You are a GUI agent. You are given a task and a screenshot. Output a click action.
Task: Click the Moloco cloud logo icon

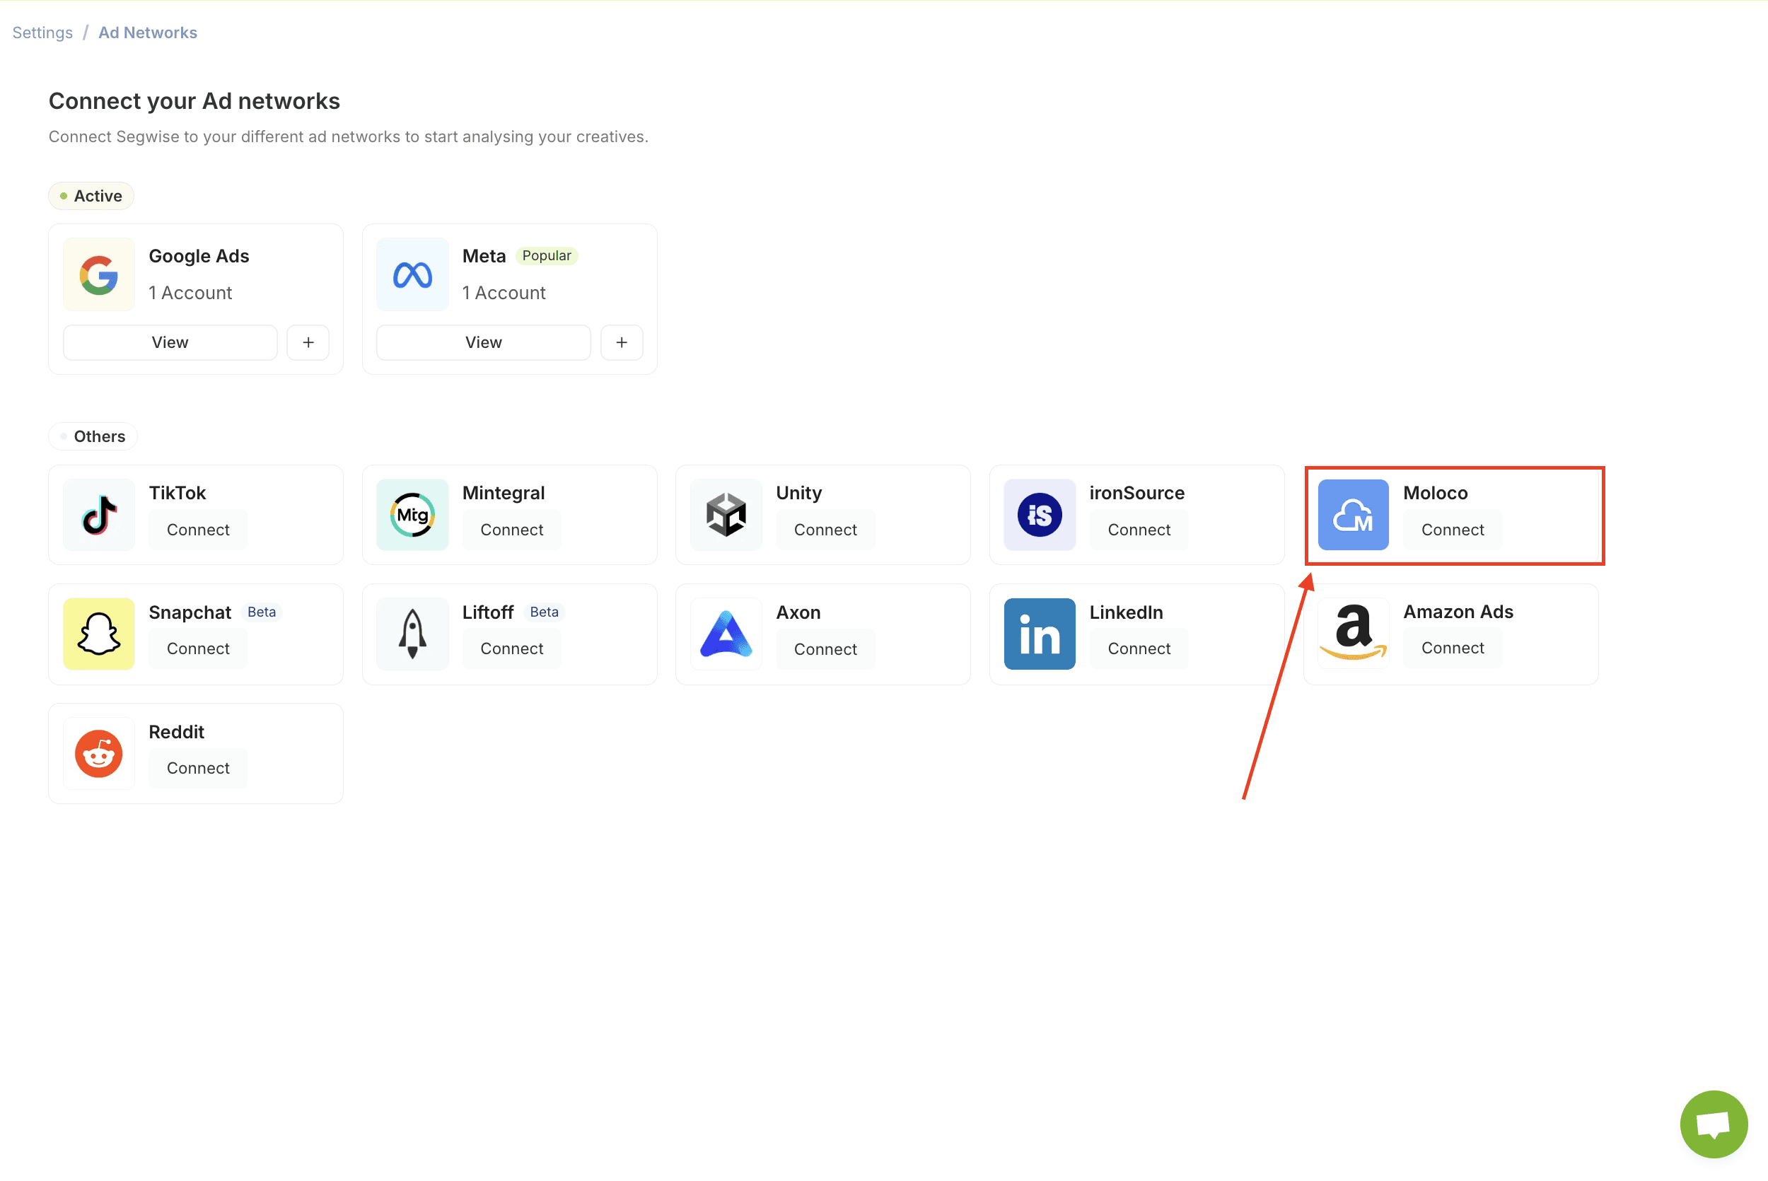pos(1352,515)
